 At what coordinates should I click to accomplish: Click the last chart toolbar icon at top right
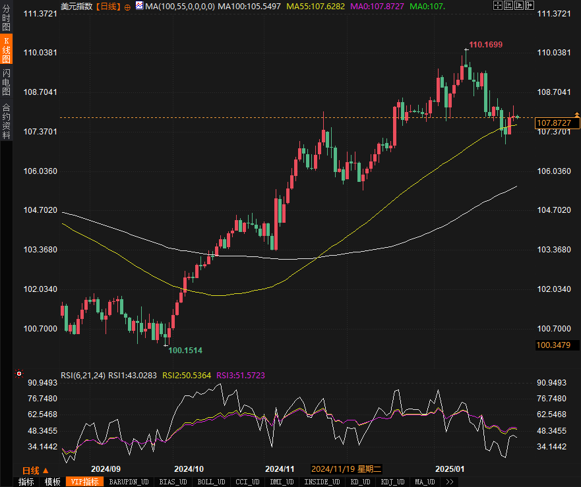(x=529, y=6)
